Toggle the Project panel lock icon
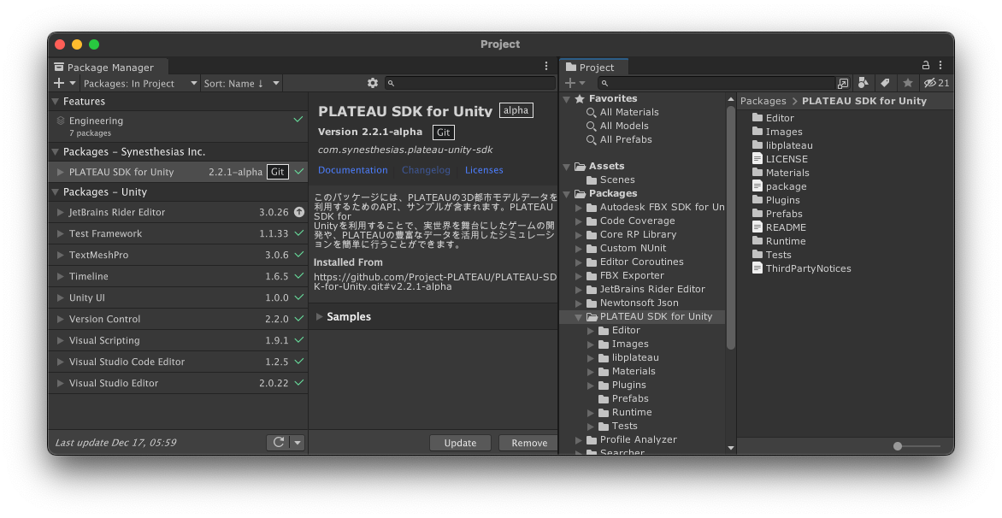The height and width of the screenshot is (518, 1002). point(925,65)
